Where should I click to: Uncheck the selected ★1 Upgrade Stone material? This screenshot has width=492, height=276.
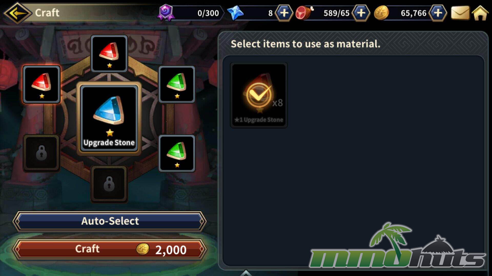pyautogui.click(x=259, y=95)
